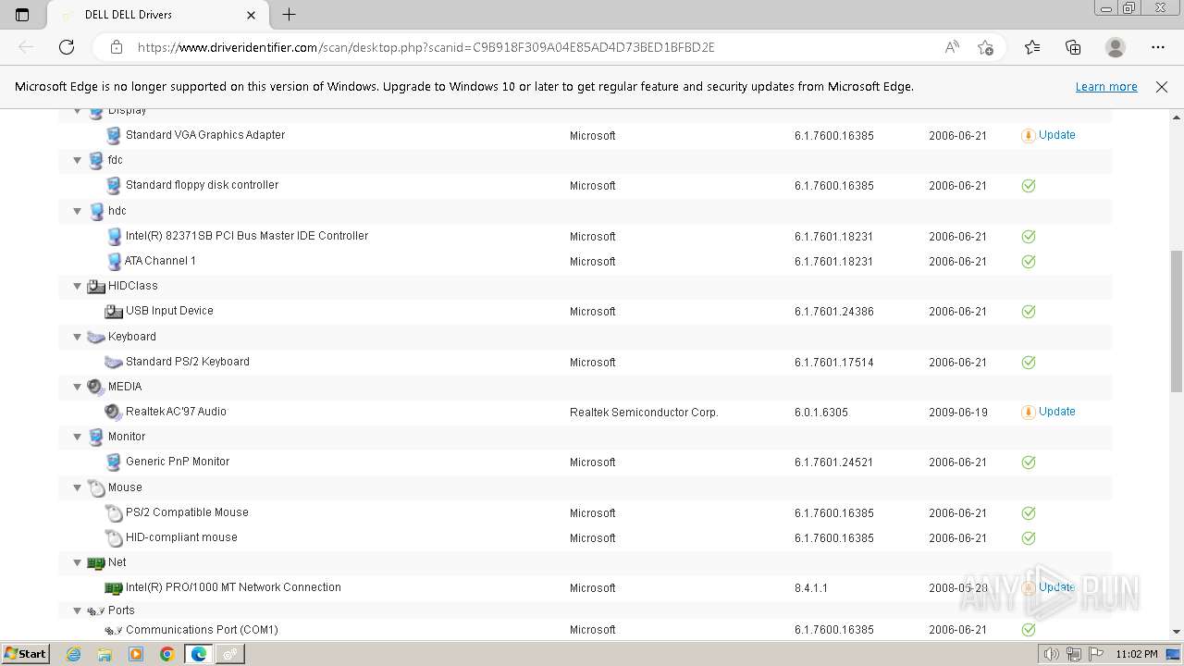Open Edge Favorites list

tap(1032, 47)
